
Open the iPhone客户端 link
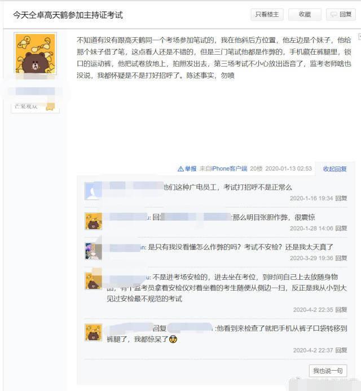click(229, 169)
